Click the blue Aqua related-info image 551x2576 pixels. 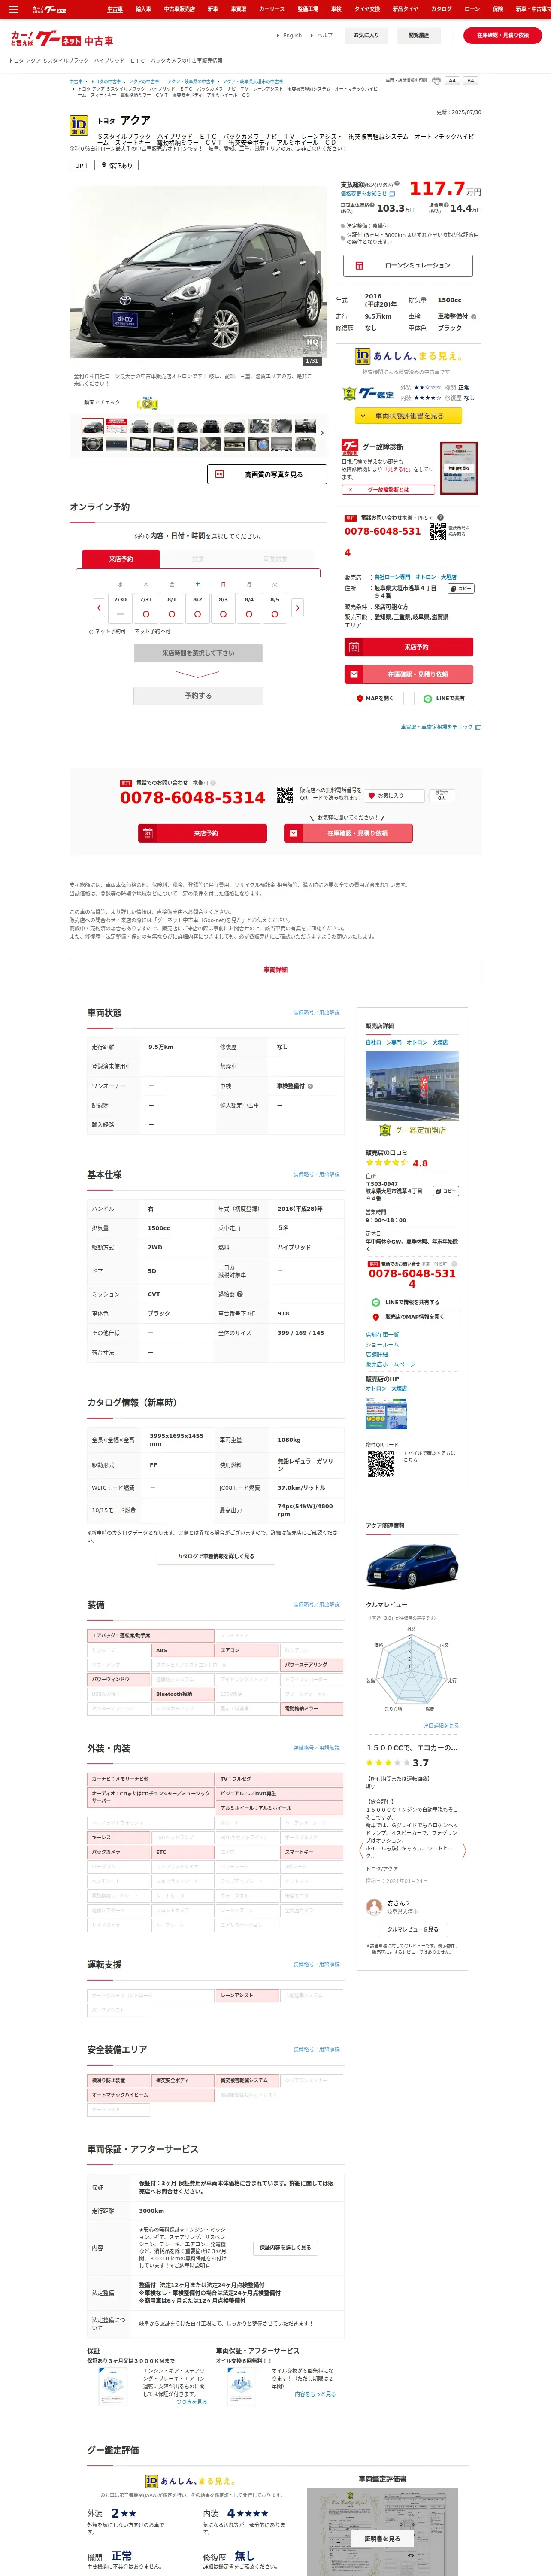pos(412,1566)
